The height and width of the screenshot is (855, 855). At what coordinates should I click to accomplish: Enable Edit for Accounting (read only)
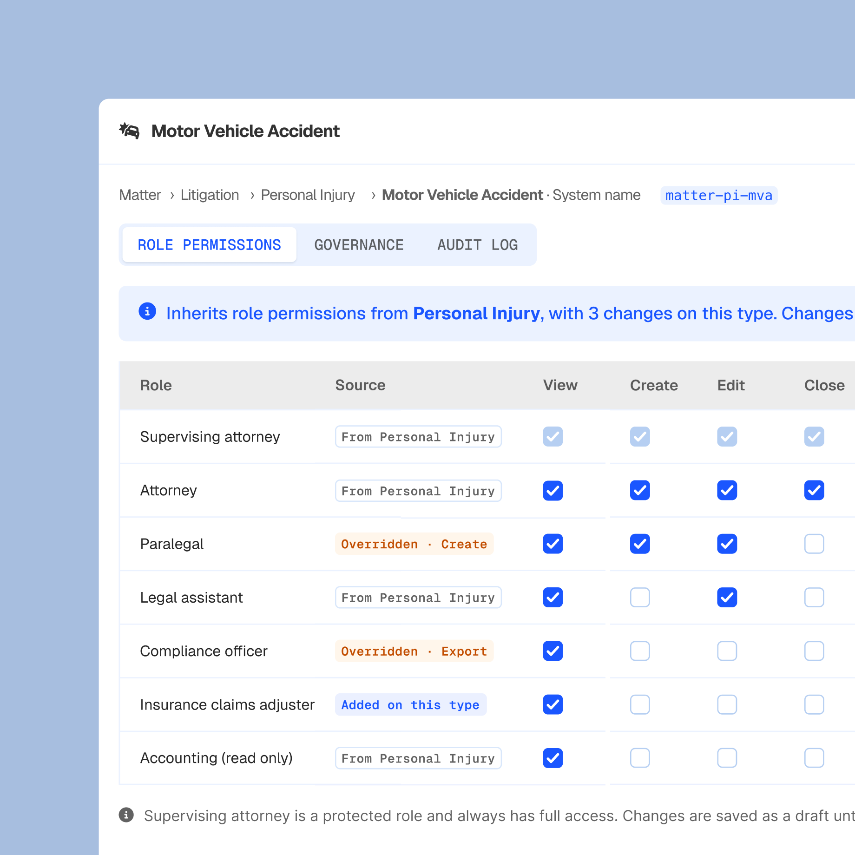[727, 758]
